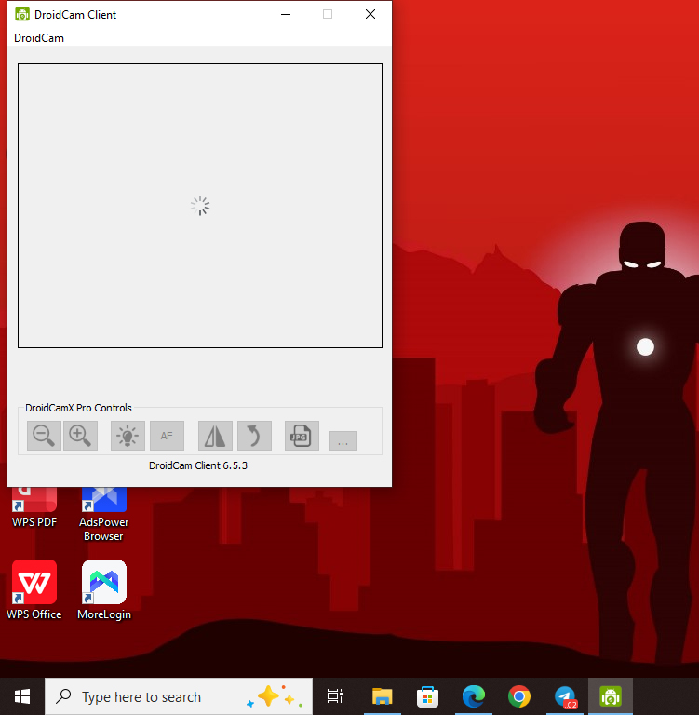Save a JPG snapshot of the frame
Viewport: 699px width, 715px height.
pyautogui.click(x=302, y=435)
